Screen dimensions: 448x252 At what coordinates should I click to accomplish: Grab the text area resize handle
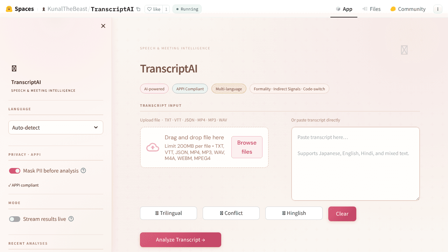point(417,198)
